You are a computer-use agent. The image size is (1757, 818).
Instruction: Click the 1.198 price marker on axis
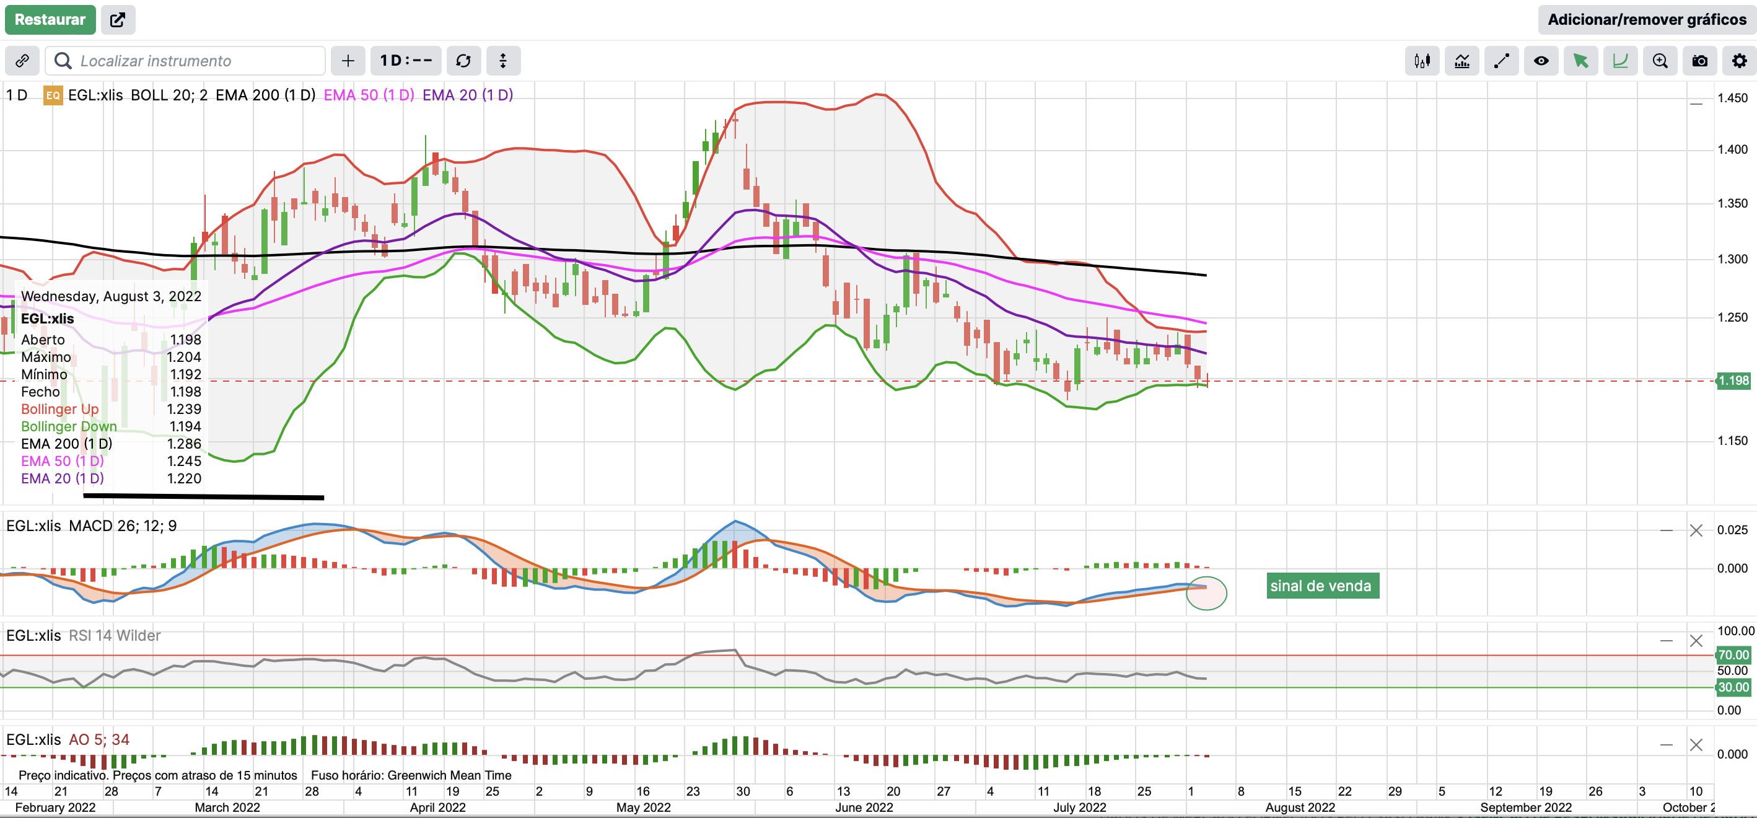(1733, 380)
